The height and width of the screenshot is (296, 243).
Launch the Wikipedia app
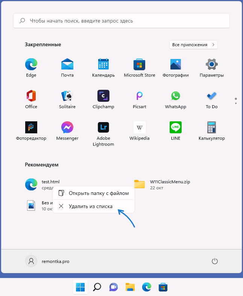pyautogui.click(x=140, y=131)
